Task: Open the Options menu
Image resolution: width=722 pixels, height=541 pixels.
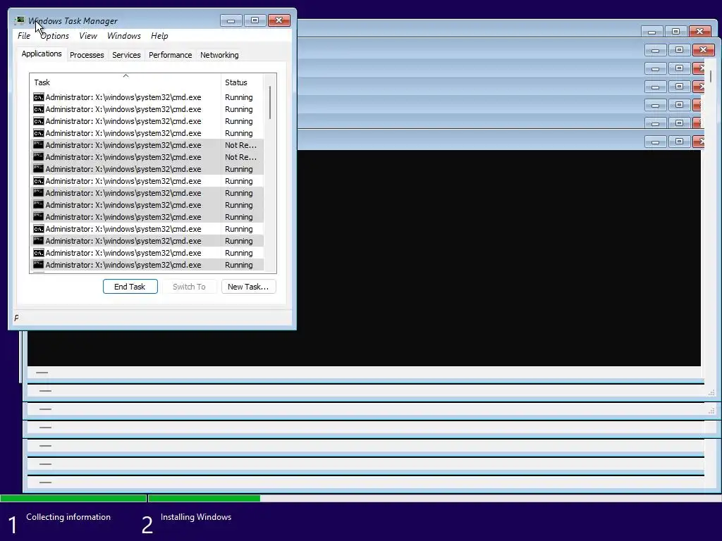Action: [x=54, y=36]
